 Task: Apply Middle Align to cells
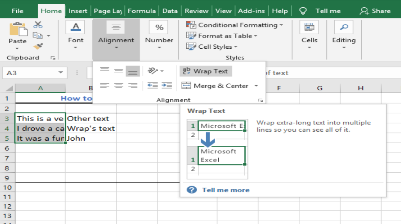[x=119, y=71]
